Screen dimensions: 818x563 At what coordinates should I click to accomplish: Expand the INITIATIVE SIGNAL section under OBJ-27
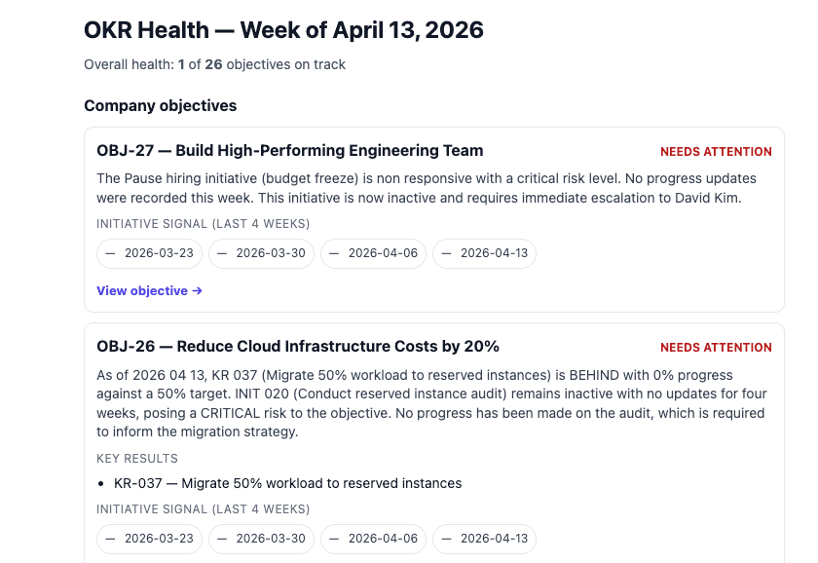203,223
